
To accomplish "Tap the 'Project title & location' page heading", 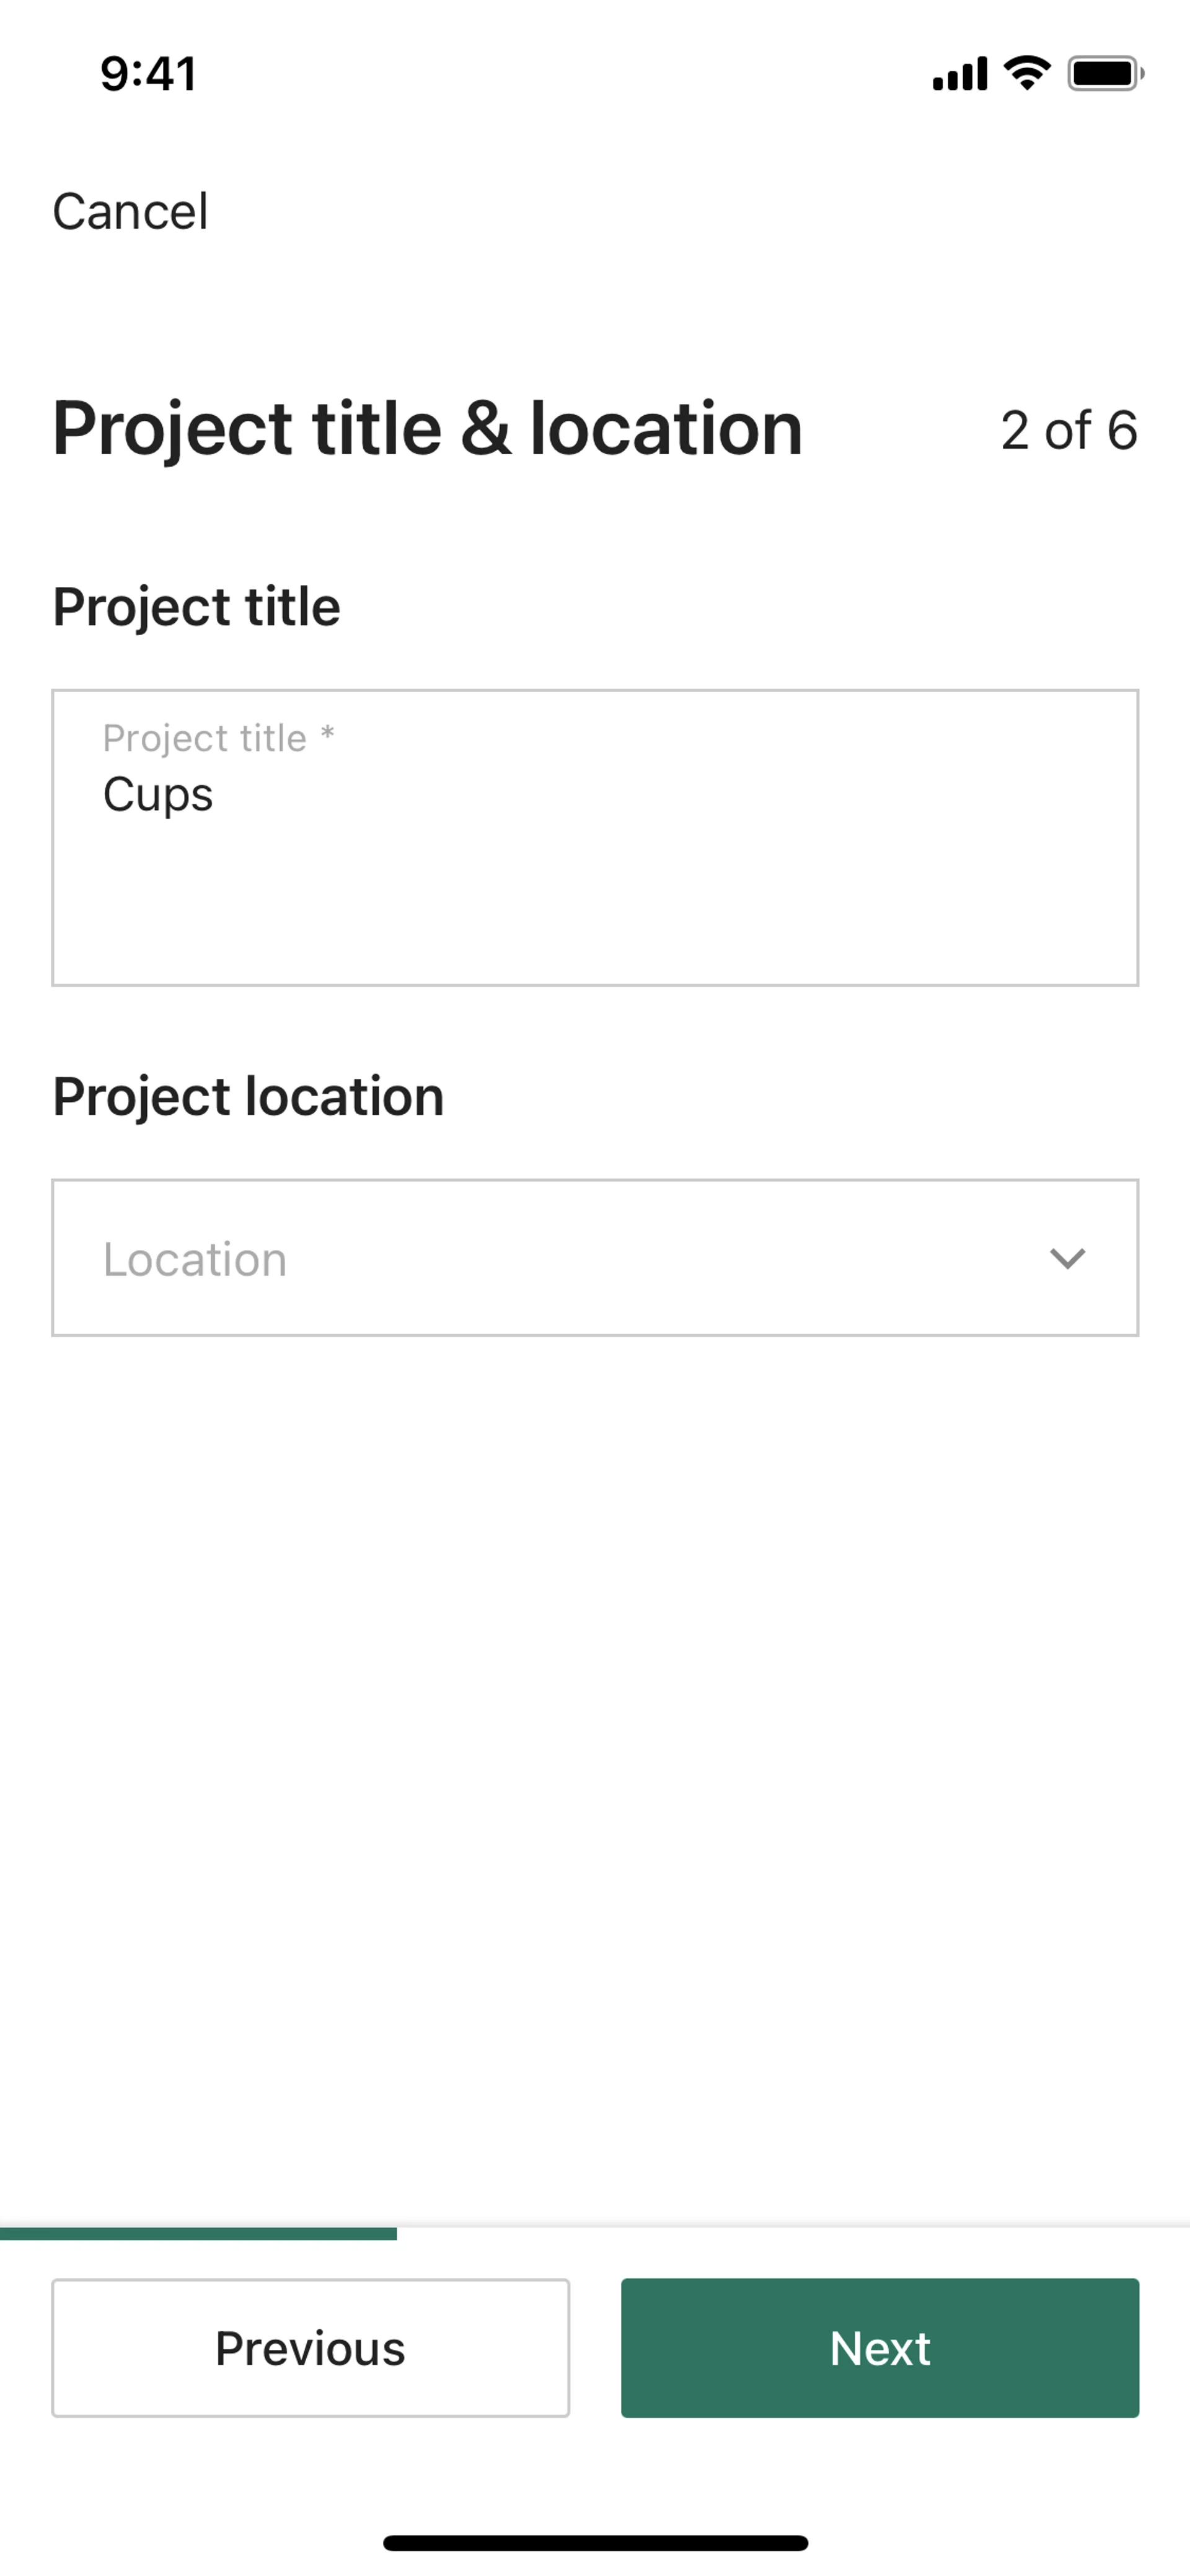I will (x=427, y=429).
